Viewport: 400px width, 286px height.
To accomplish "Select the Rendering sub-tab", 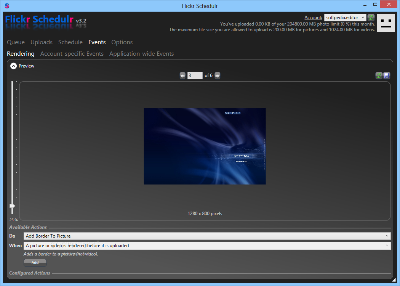I will pyautogui.click(x=21, y=54).
